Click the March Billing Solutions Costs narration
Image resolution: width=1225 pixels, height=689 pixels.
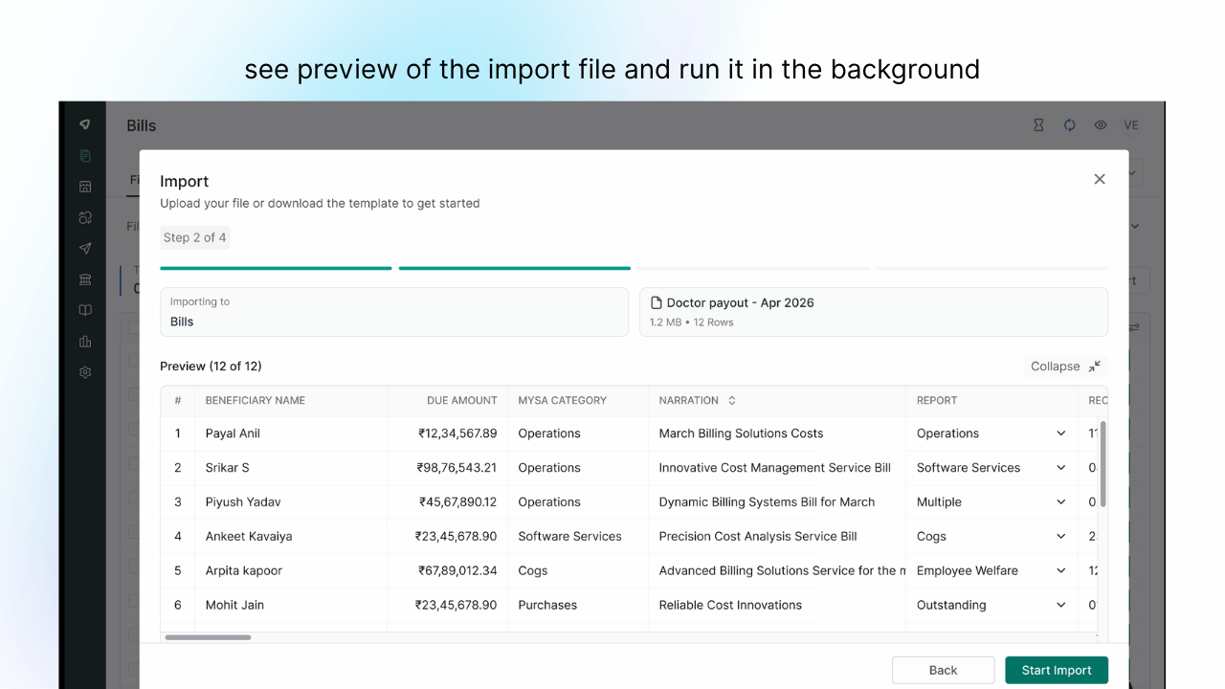[741, 433]
